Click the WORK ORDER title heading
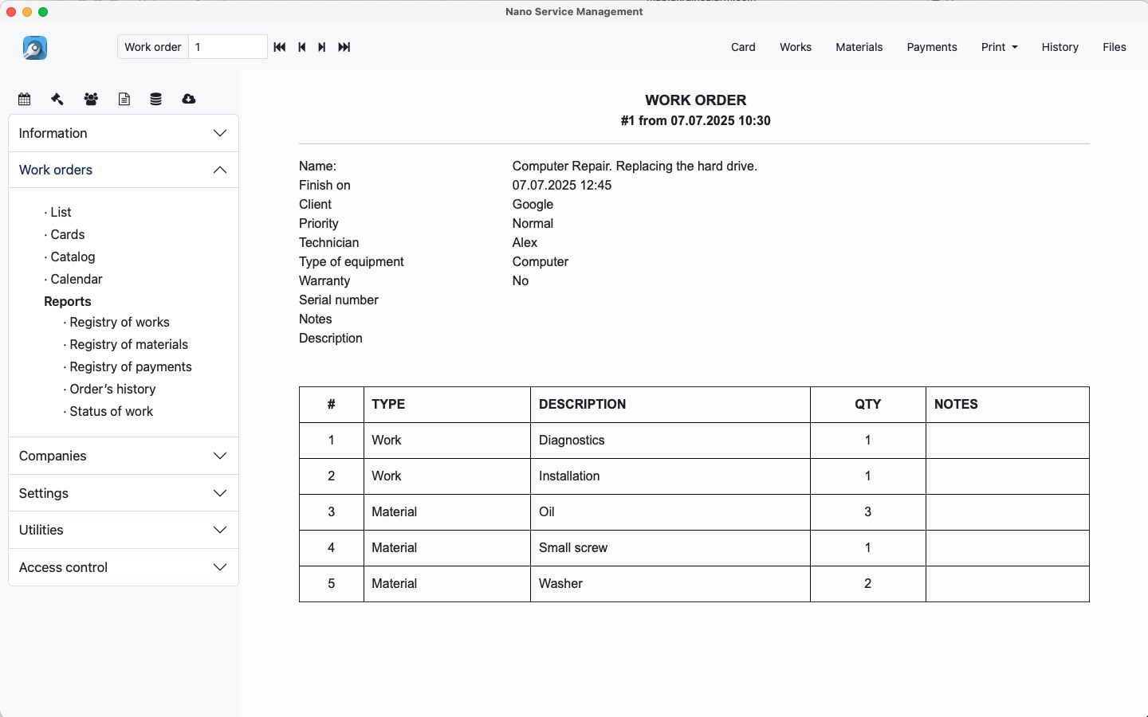 tap(696, 100)
